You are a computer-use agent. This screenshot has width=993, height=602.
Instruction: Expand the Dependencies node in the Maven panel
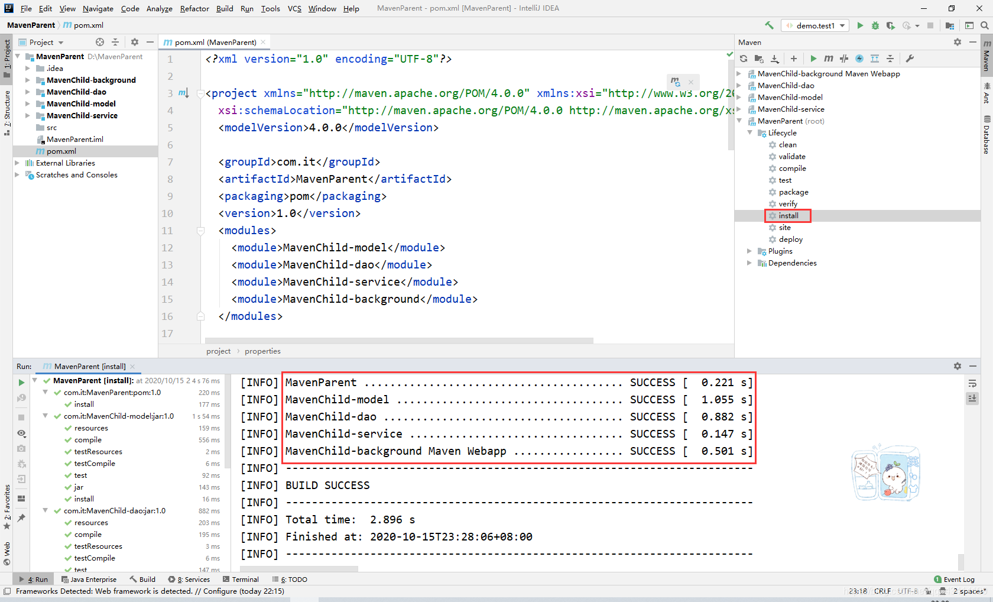[749, 263]
